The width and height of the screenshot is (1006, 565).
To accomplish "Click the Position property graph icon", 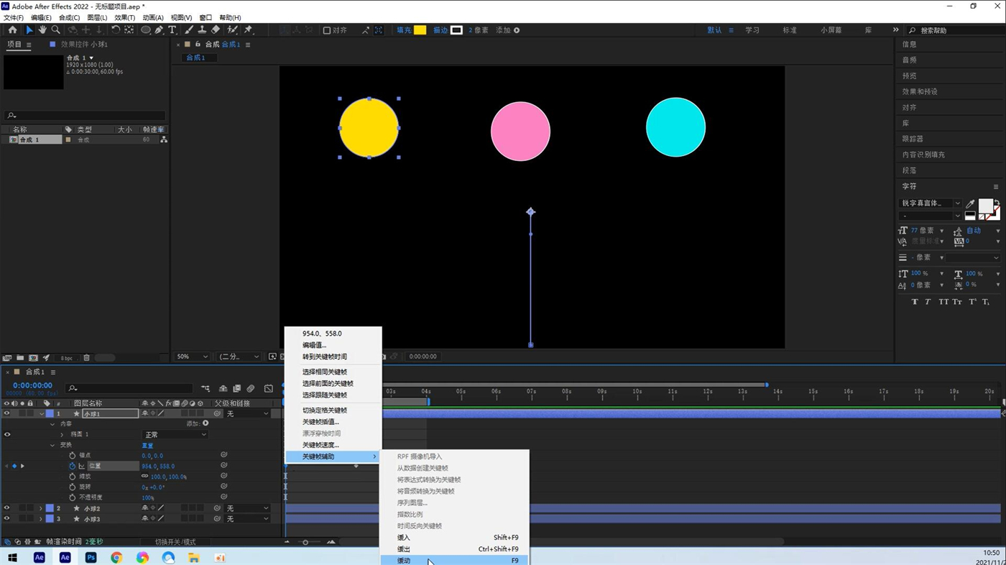I will (81, 467).
